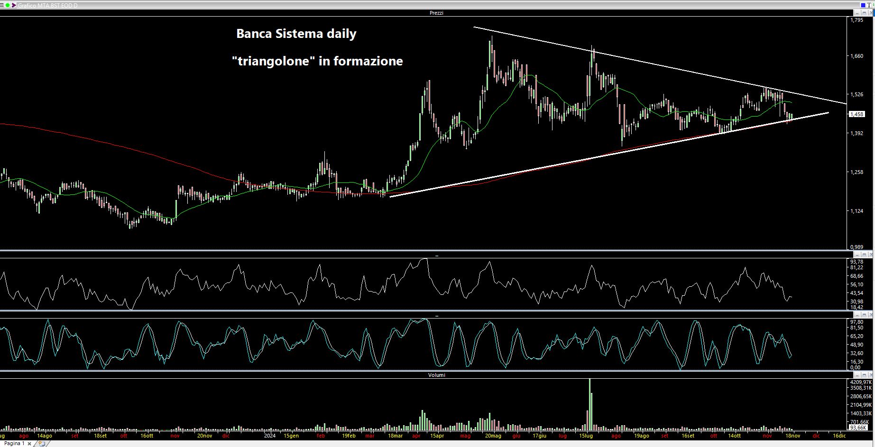Click the 0,989 price axis value
The image size is (875, 447).
(x=857, y=247)
